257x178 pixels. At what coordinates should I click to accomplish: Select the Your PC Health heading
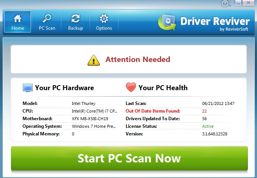point(163,88)
